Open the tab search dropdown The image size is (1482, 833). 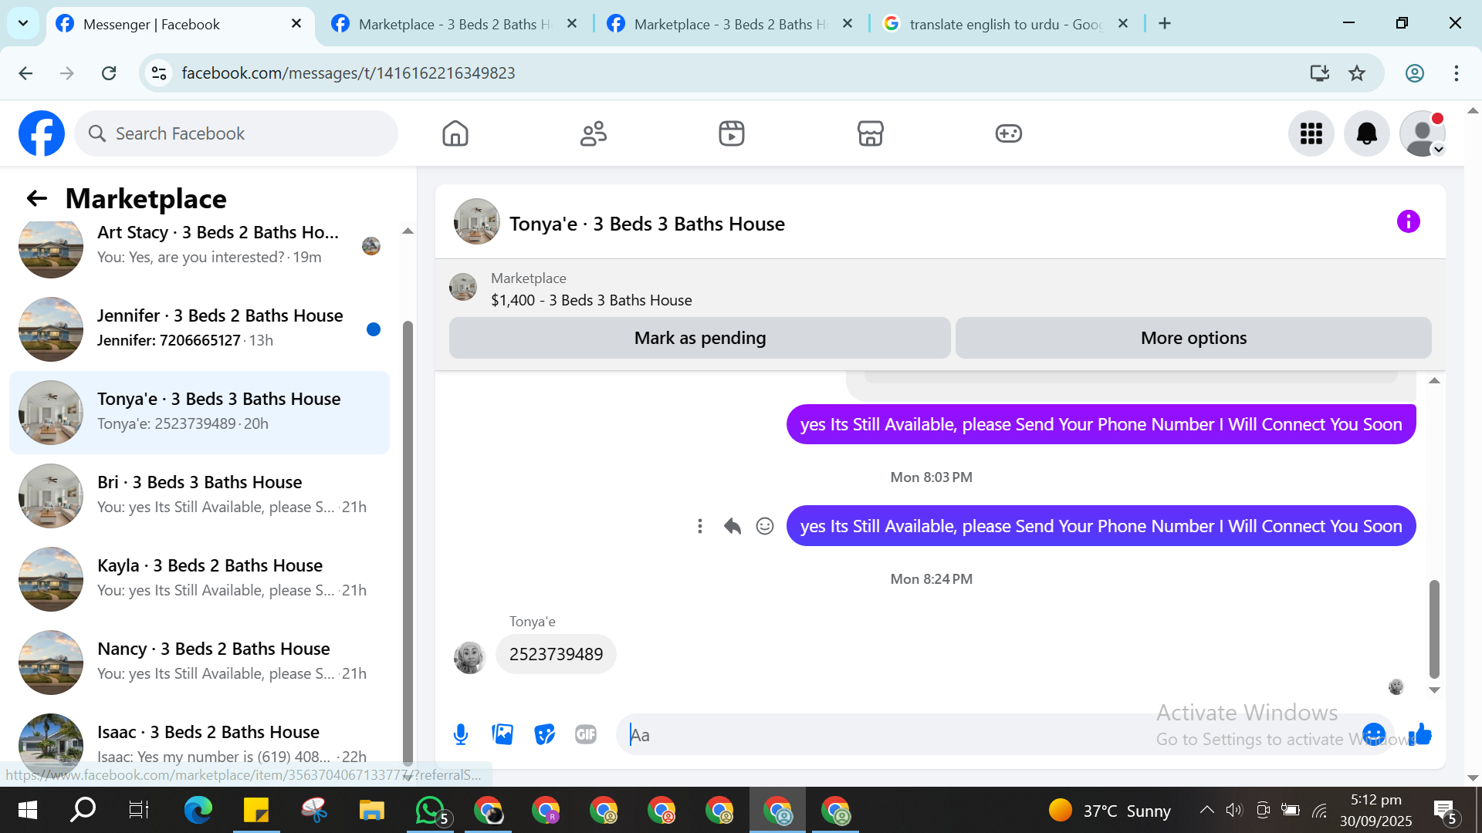pos(23,24)
